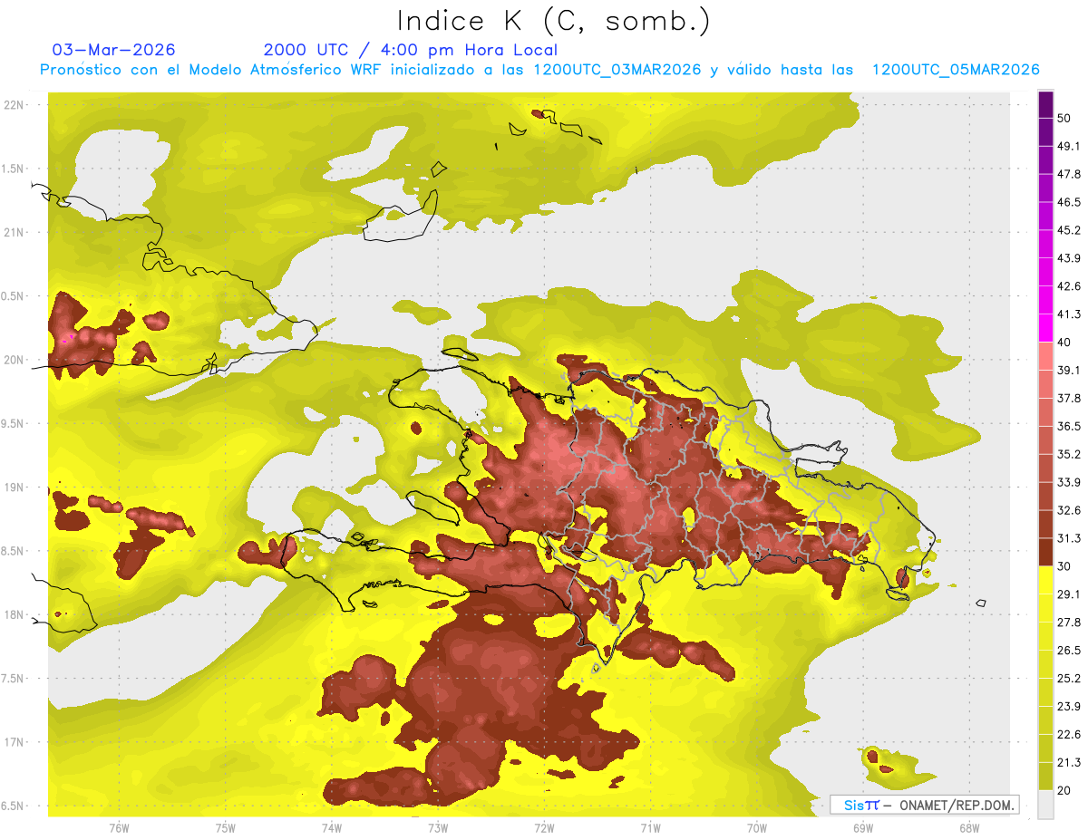This screenshot has height=840, width=1088.
Task: Click colorbar label '20'
Action: pyautogui.click(x=1064, y=790)
